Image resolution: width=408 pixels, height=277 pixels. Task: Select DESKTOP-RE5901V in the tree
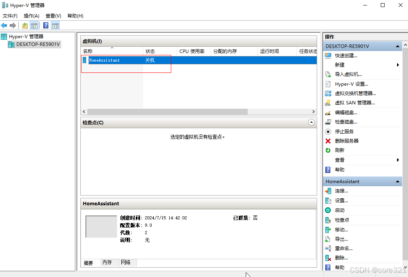point(38,44)
